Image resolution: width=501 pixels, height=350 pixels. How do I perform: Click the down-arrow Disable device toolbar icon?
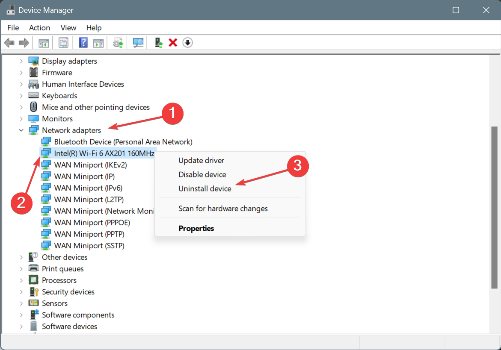click(187, 42)
